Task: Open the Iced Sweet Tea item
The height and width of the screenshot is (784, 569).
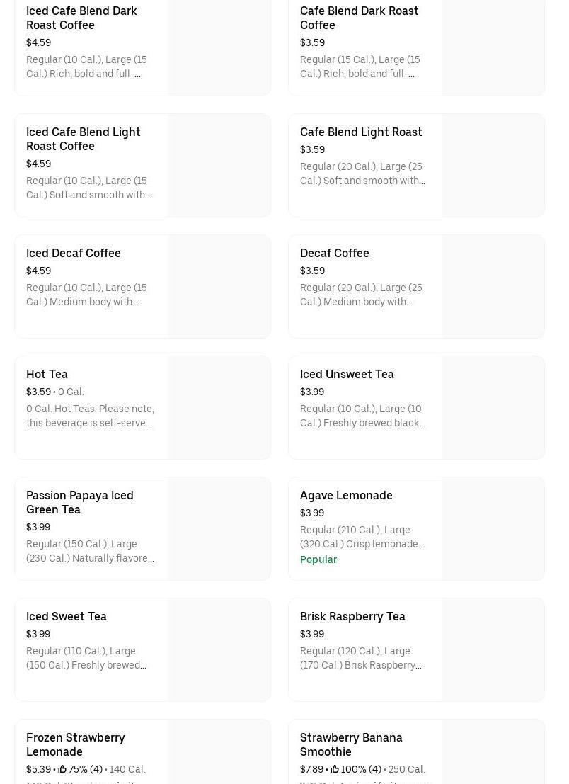Action: click(x=67, y=616)
